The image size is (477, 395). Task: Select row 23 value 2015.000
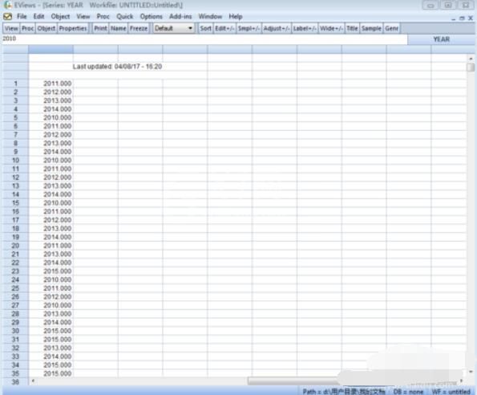tap(51, 271)
